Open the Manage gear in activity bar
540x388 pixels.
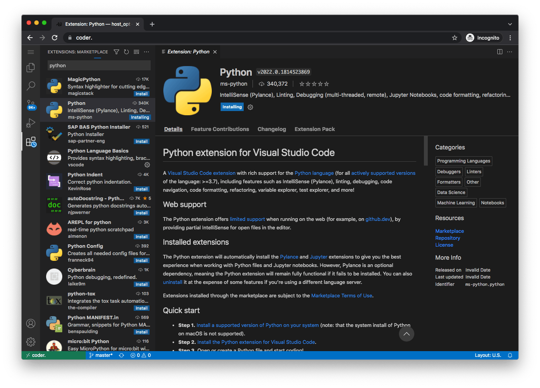pos(31,342)
